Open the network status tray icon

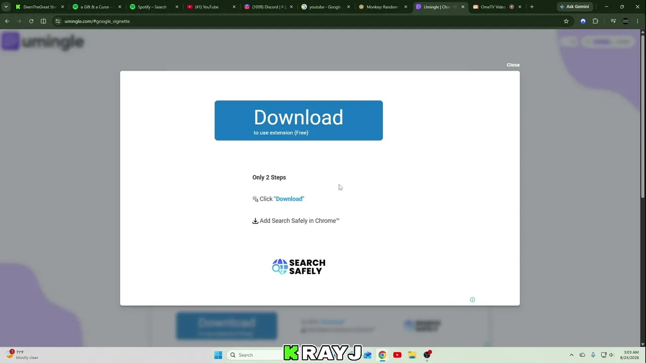tap(604, 355)
